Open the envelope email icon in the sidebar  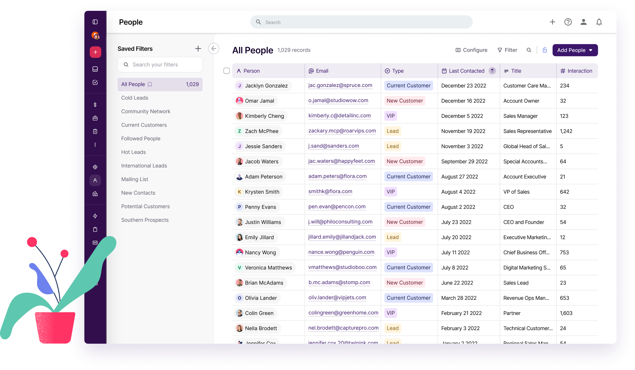tap(95, 243)
